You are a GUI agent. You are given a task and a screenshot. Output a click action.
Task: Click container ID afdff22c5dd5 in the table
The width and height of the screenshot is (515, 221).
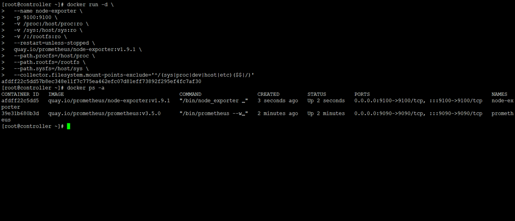[x=20, y=101]
